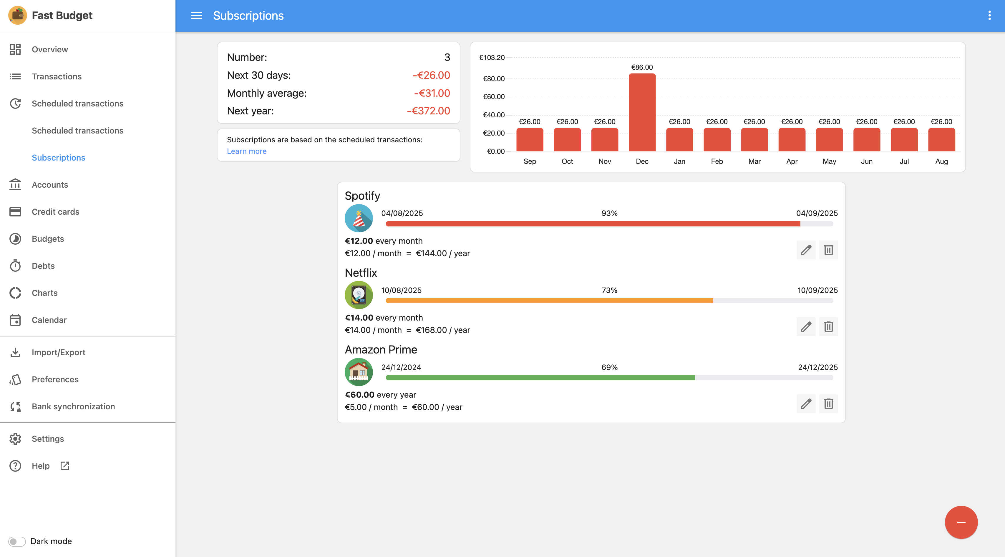This screenshot has width=1005, height=557.
Task: Delete the Netflix subscription with trash icon
Action: click(829, 327)
